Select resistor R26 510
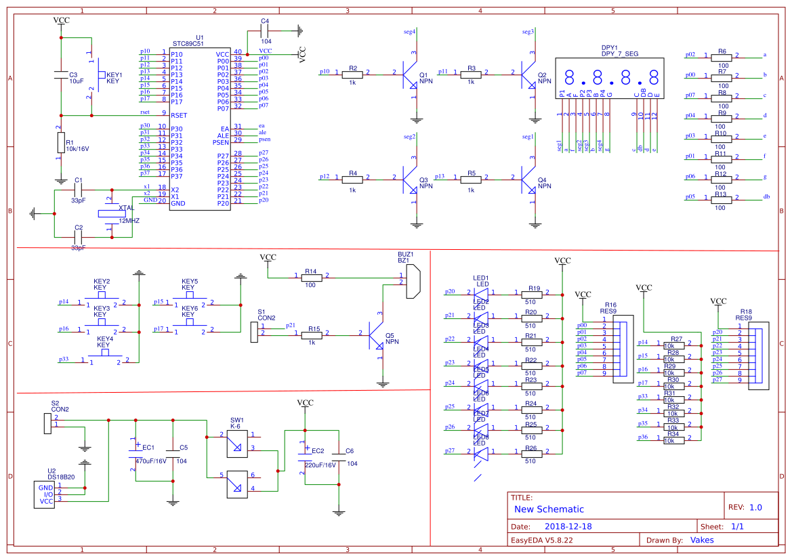Image resolution: width=792 pixels, height=560 pixels. coord(532,454)
